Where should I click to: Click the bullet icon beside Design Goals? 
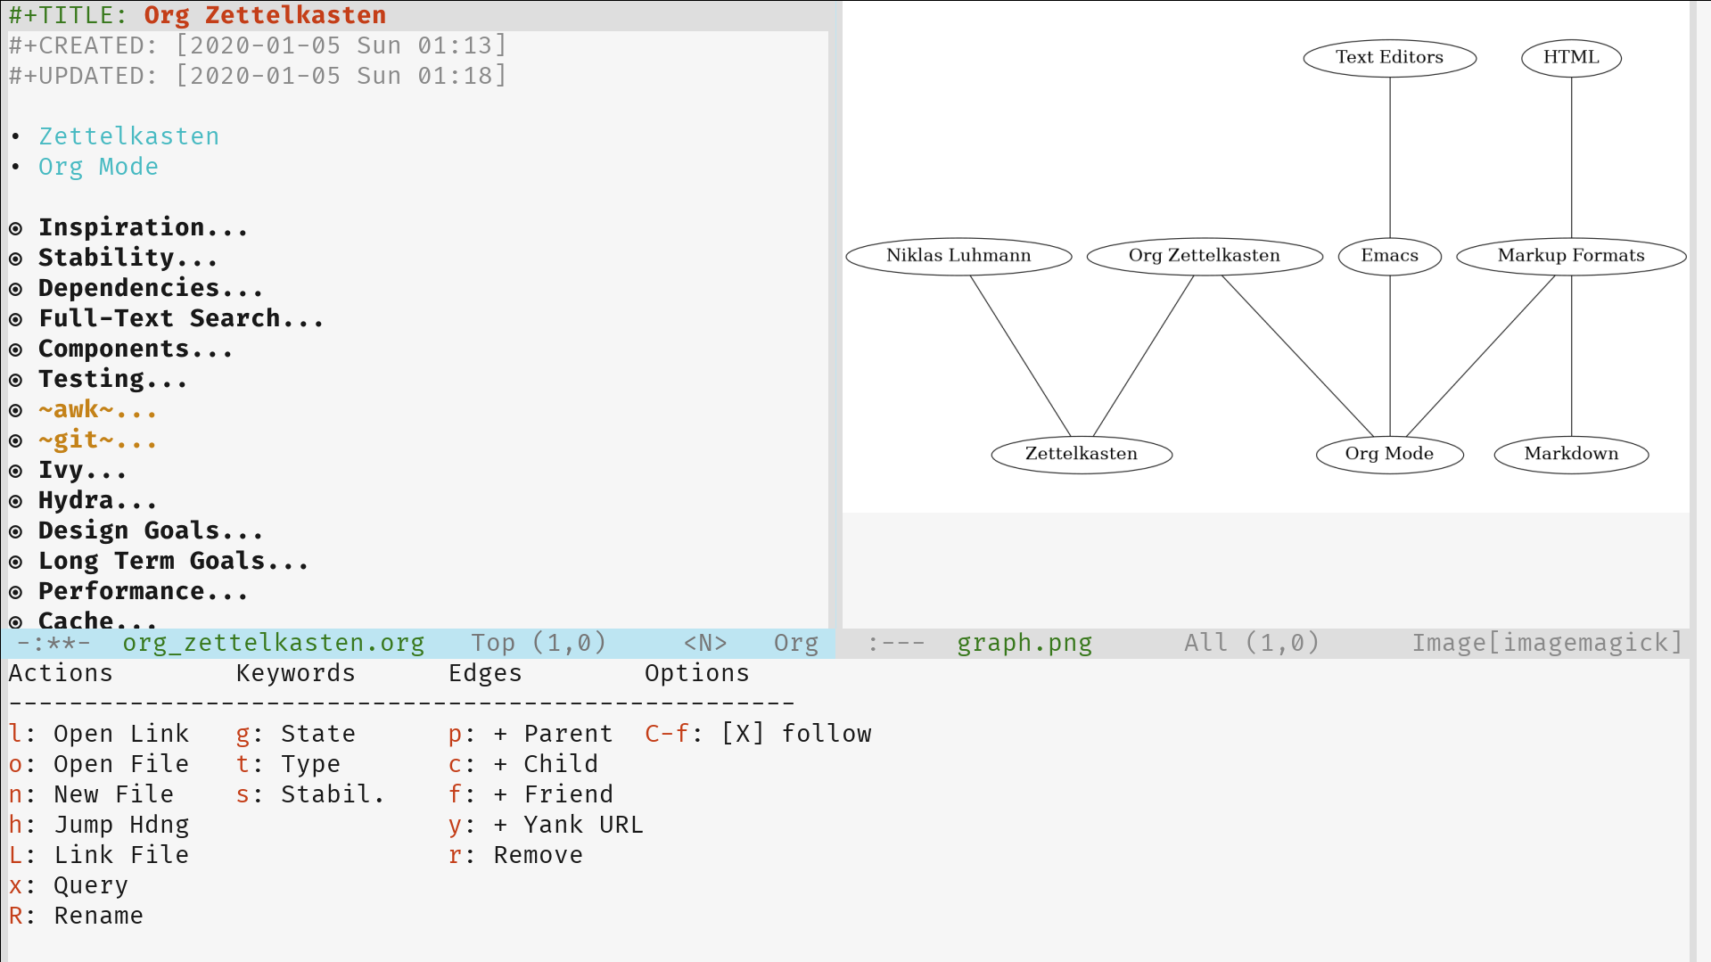pyautogui.click(x=16, y=532)
